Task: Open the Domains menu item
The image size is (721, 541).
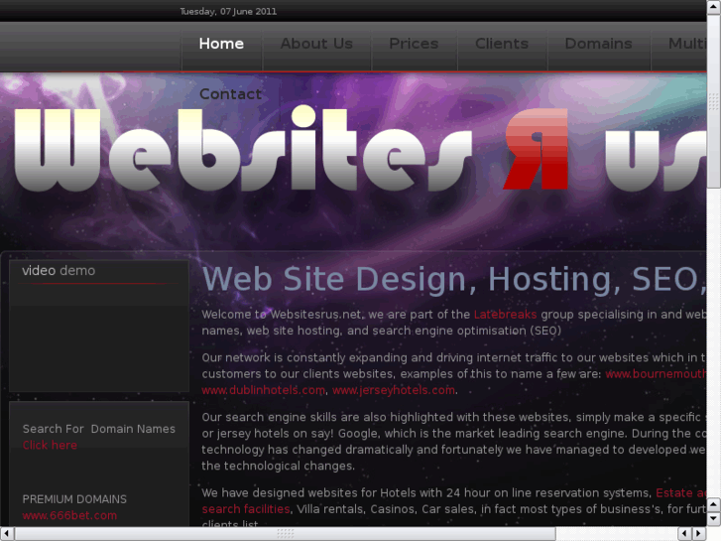Action: (x=598, y=44)
